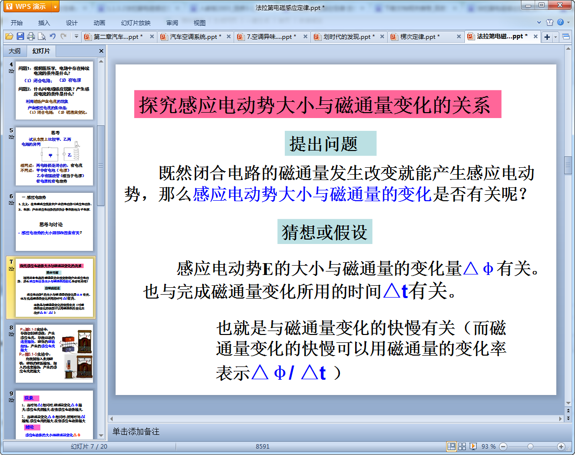Start slideshow from the status bar play icon
The image size is (575, 455).
point(473,446)
